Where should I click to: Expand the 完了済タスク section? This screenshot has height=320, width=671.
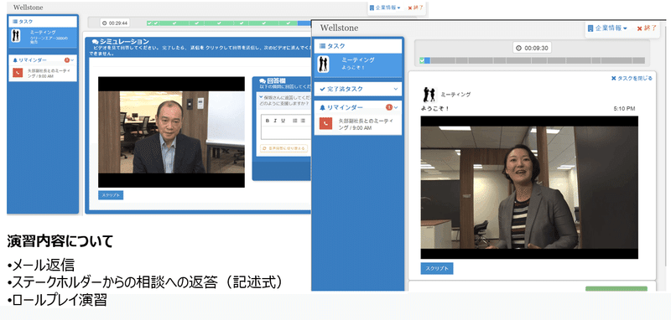[358, 89]
